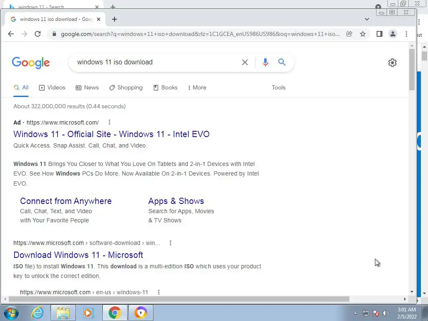Open ad options three-dot menu
The height and width of the screenshot is (321, 428).
point(109,122)
